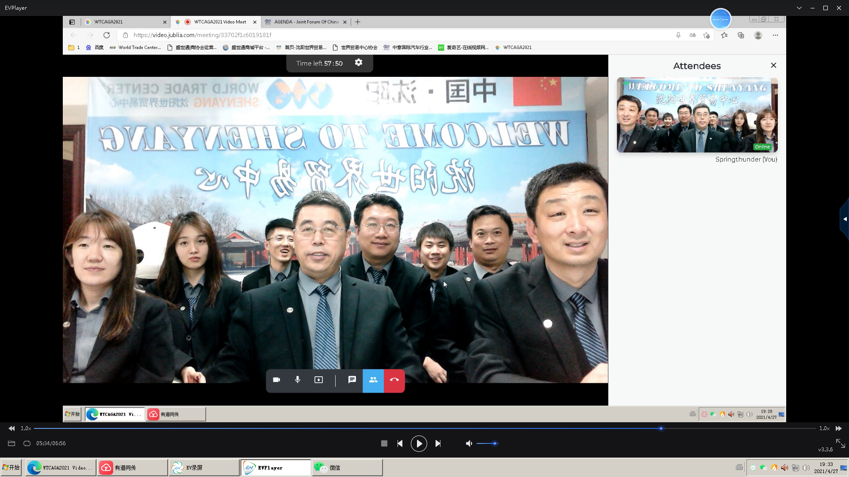Stop playback with the square stop button
849x477 pixels.
point(384,443)
